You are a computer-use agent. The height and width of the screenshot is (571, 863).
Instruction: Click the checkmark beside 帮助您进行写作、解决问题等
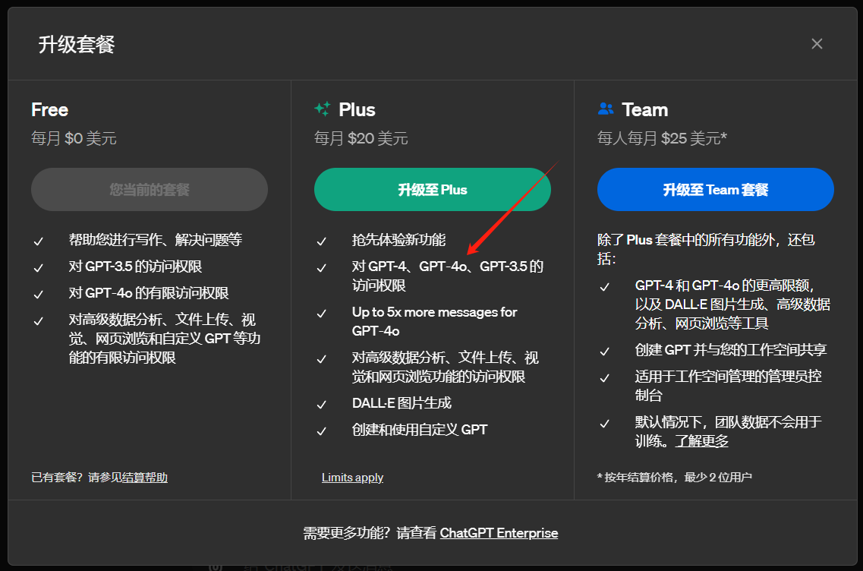tap(39, 241)
